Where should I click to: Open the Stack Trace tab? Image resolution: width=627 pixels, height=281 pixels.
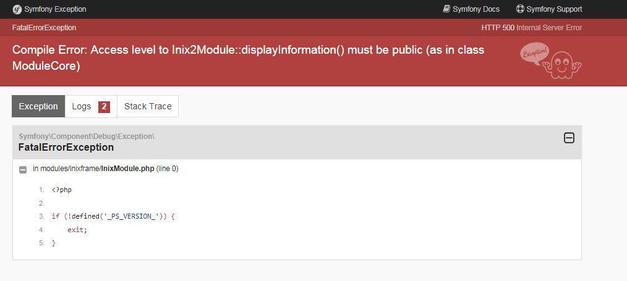tap(148, 106)
